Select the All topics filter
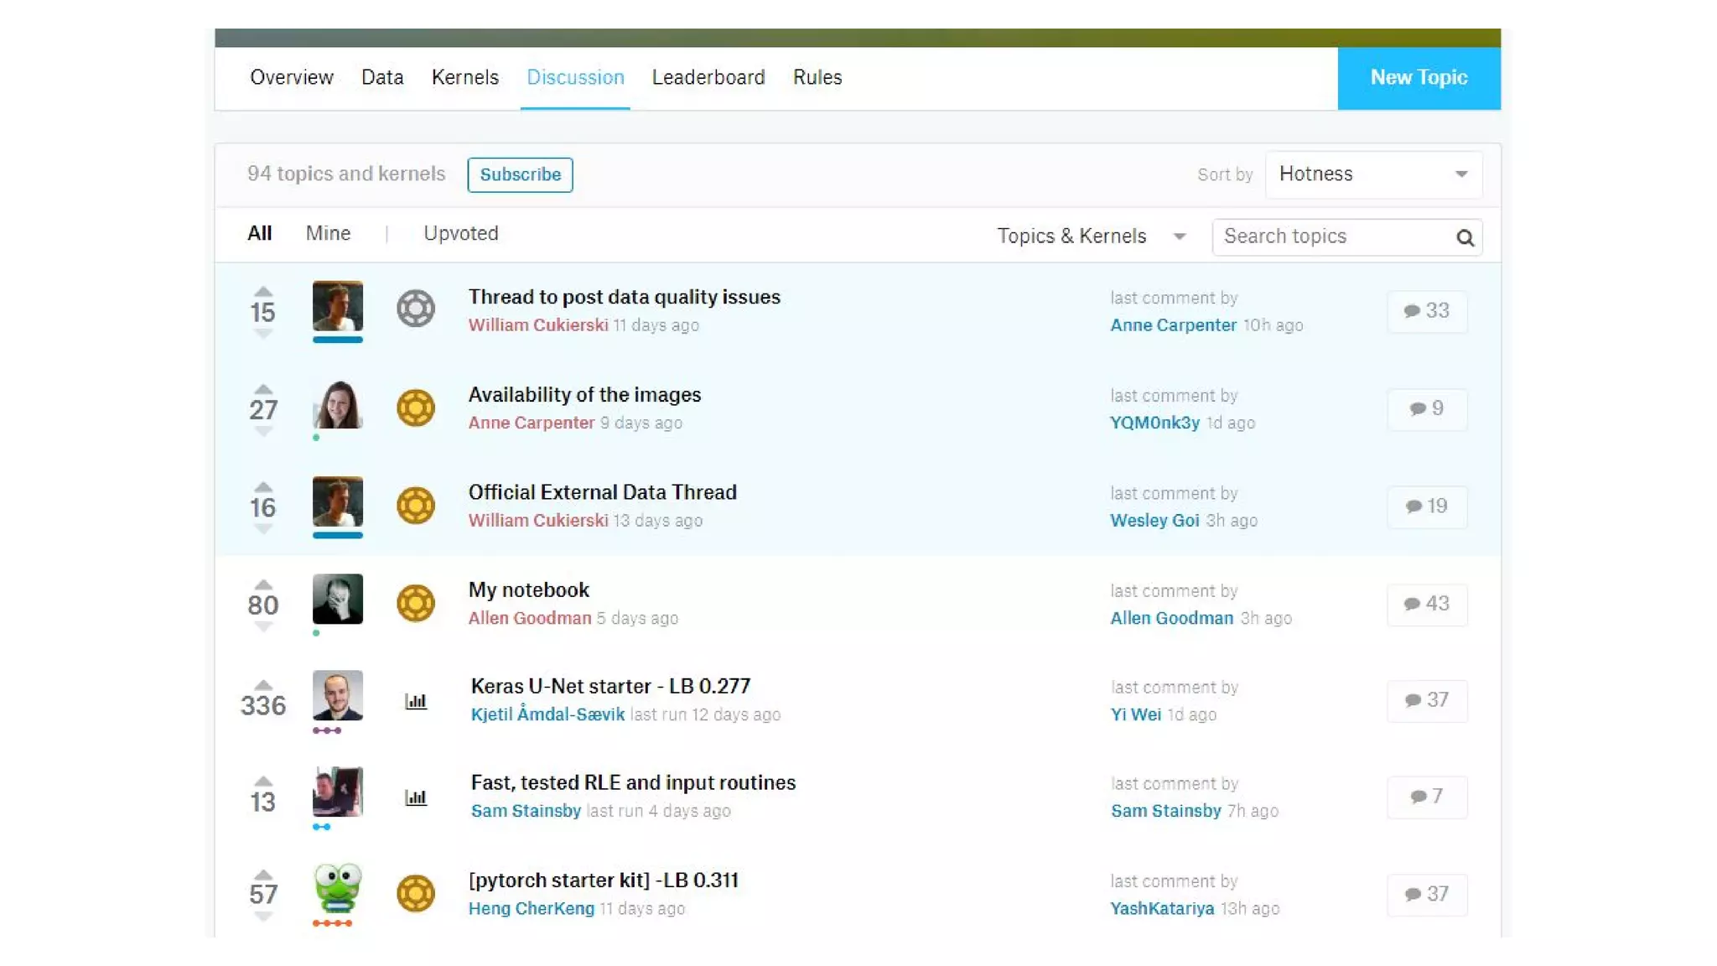The width and height of the screenshot is (1717, 966). tap(259, 234)
